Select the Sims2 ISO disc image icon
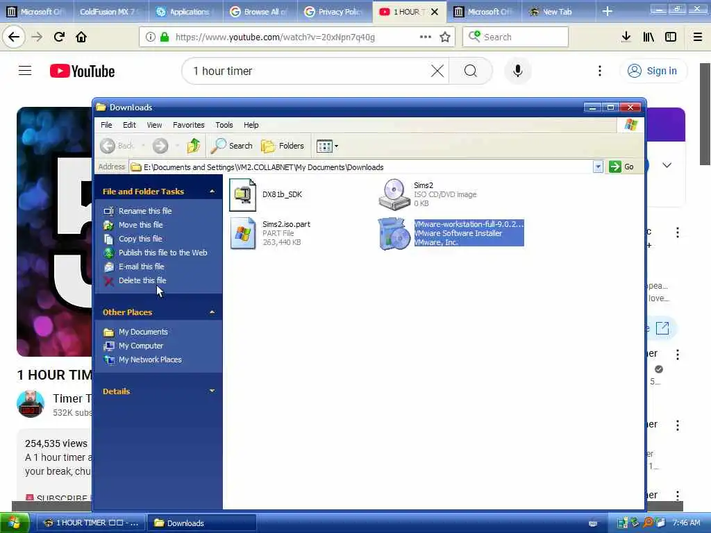 coord(394,194)
